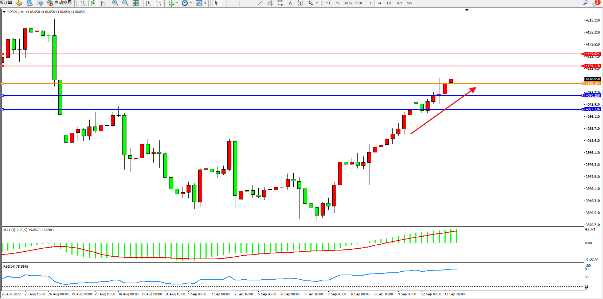Toggle chart Auto Scroll button

[x=148, y=3]
